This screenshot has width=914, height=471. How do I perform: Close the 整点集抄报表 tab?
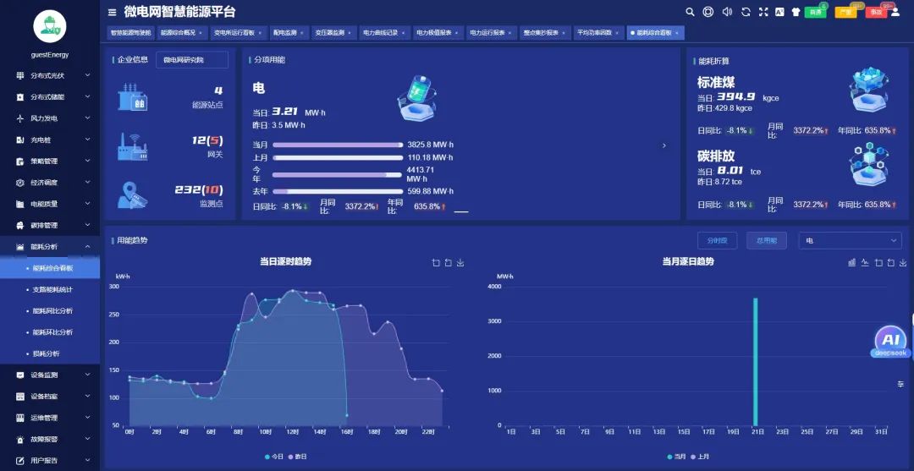[564, 33]
